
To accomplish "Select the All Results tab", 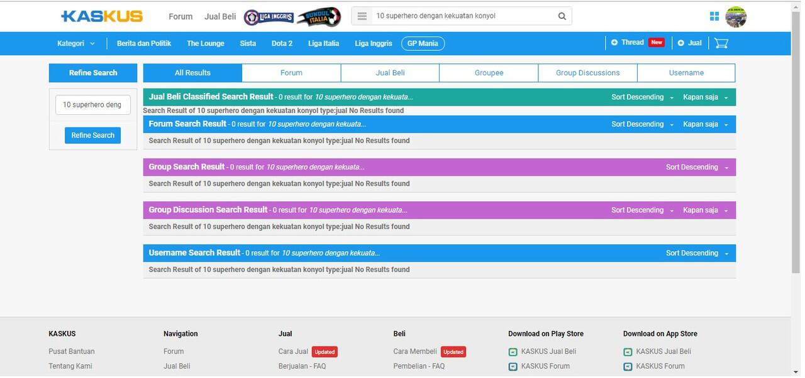I will click(x=192, y=73).
